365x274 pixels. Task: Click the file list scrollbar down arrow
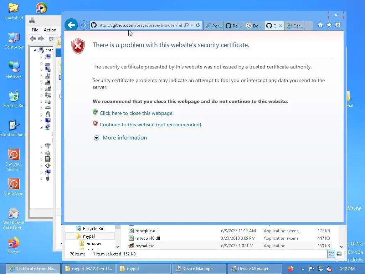(341, 247)
